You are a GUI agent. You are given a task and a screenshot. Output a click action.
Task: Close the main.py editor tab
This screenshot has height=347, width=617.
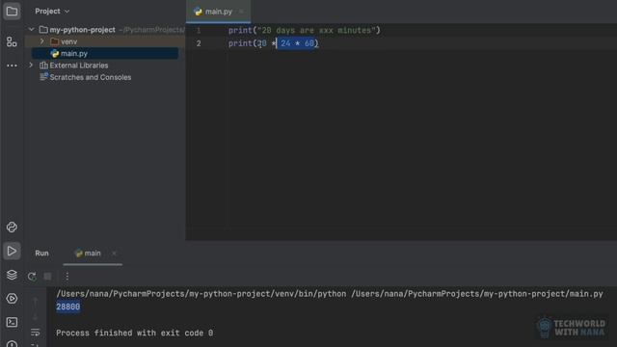pyautogui.click(x=241, y=12)
